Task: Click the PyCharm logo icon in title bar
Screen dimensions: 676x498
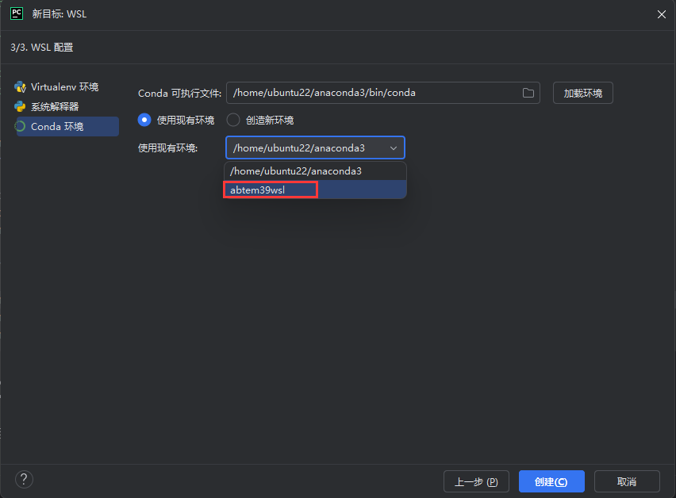Action: point(17,13)
